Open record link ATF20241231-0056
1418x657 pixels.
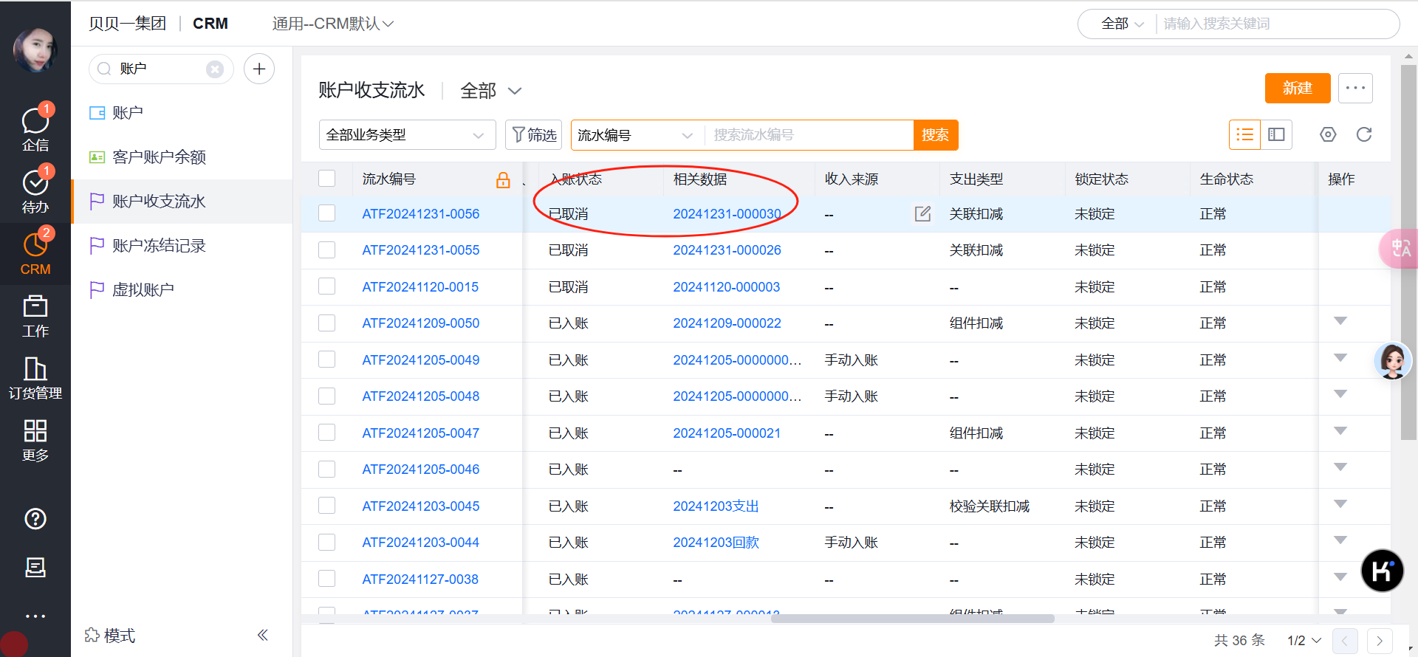[421, 214]
